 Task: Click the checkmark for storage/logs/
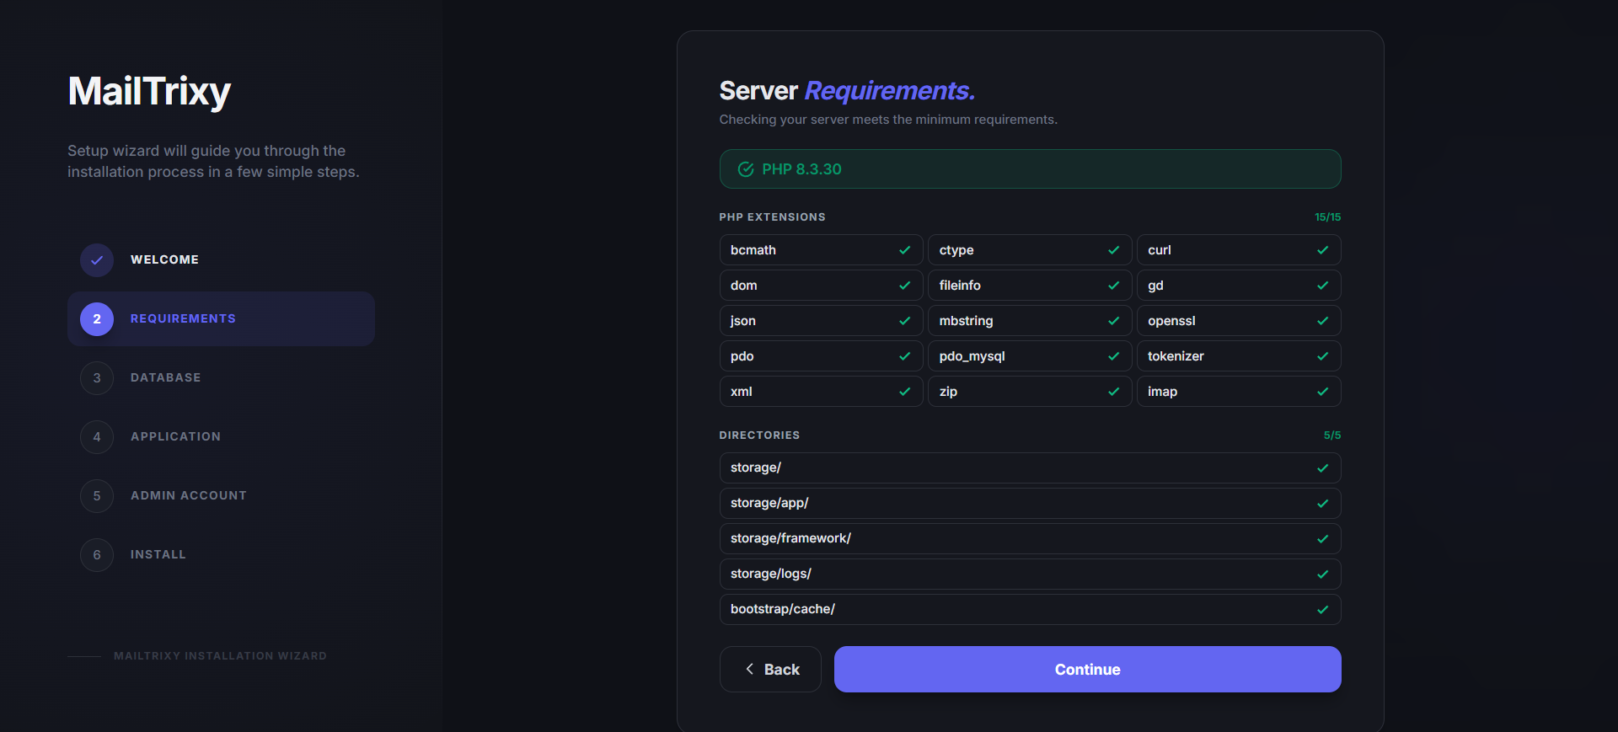[1323, 574]
